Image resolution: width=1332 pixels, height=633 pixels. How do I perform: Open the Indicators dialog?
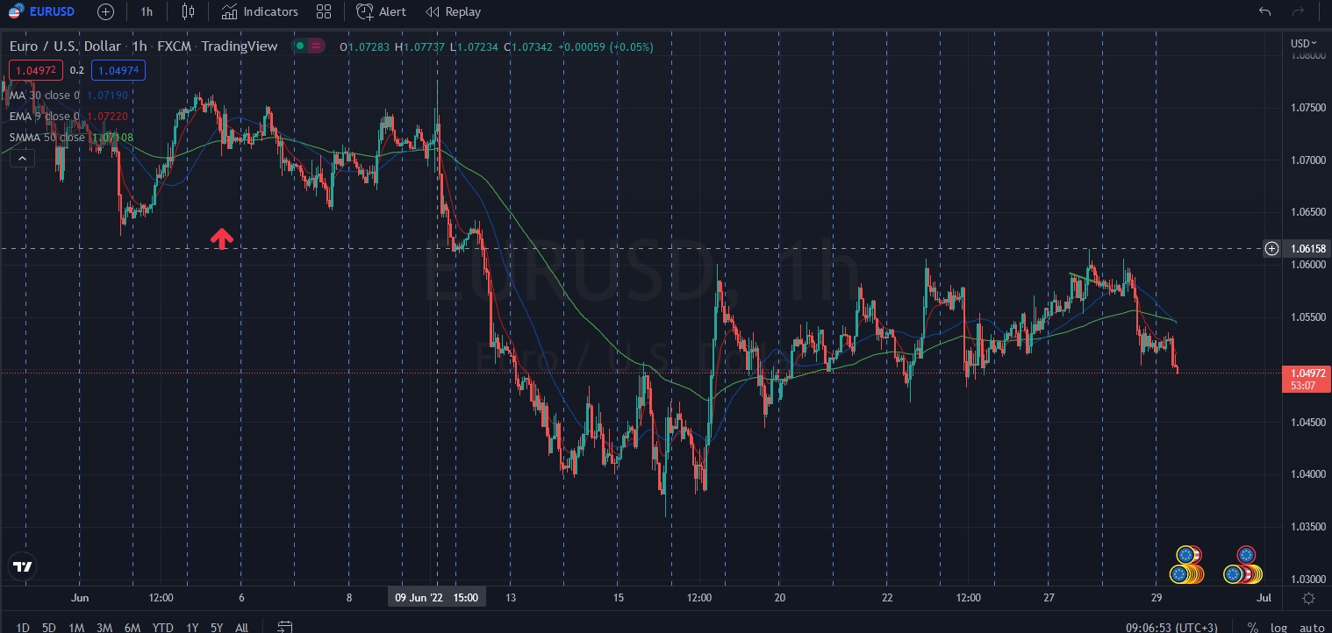260,11
